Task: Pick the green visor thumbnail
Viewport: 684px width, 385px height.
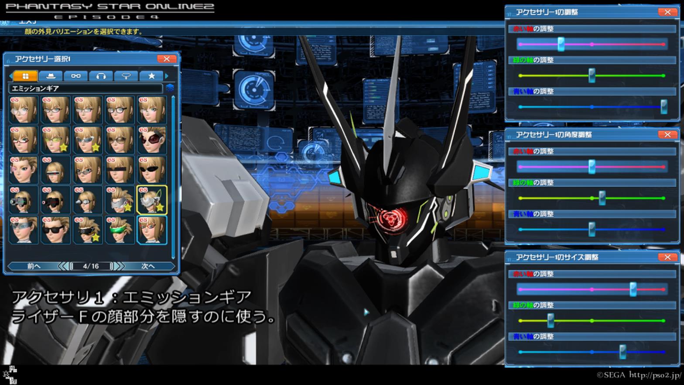Action: tap(120, 230)
